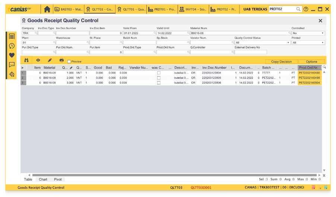Click the binoculars search icon
The height and width of the screenshot is (197, 336).
pos(26,60)
